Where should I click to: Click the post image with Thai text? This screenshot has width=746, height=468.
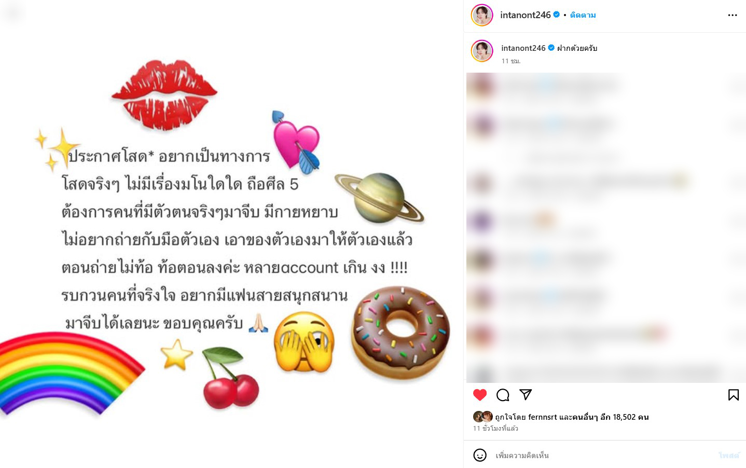click(231, 234)
